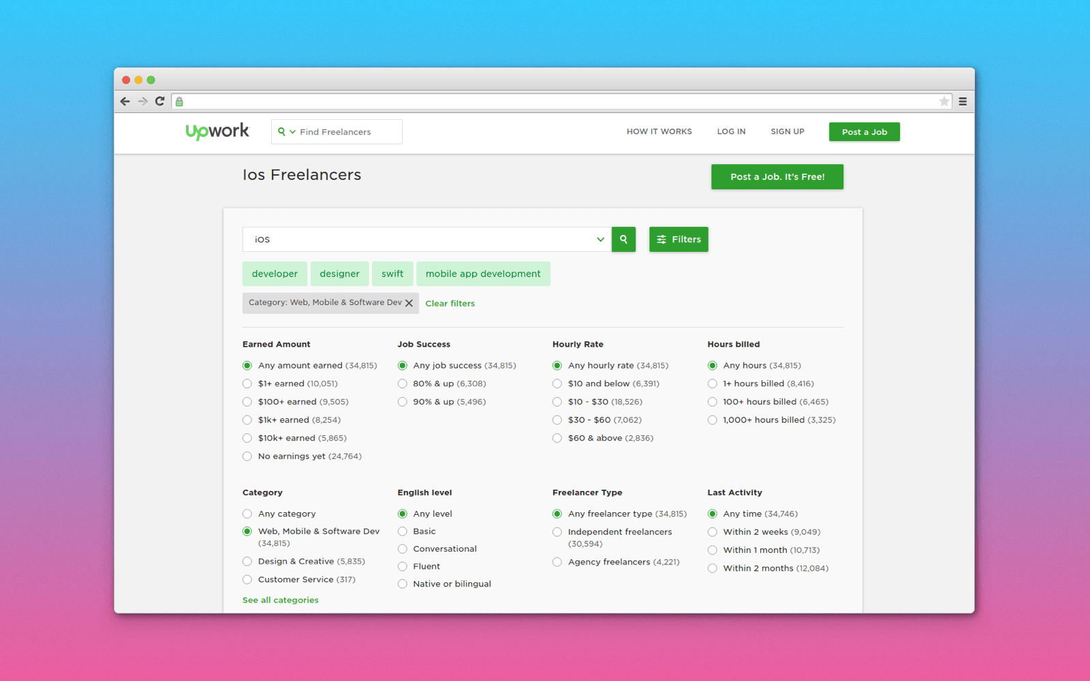Toggle the Filters button
The image size is (1090, 681).
(x=679, y=239)
